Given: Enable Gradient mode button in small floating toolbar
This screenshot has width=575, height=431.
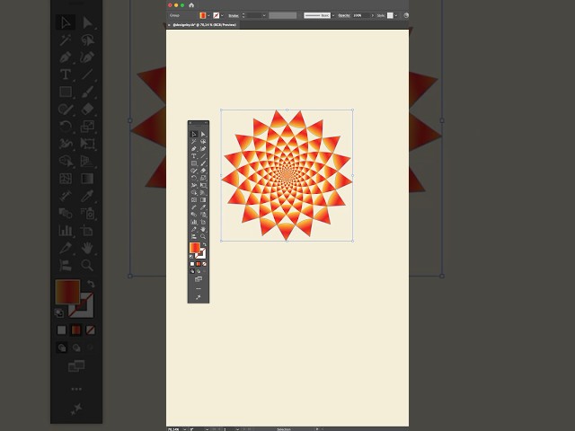Looking at the screenshot, I should [199, 264].
